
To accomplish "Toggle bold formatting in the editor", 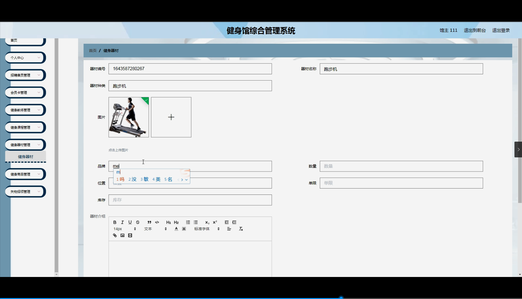I will [x=115, y=222].
